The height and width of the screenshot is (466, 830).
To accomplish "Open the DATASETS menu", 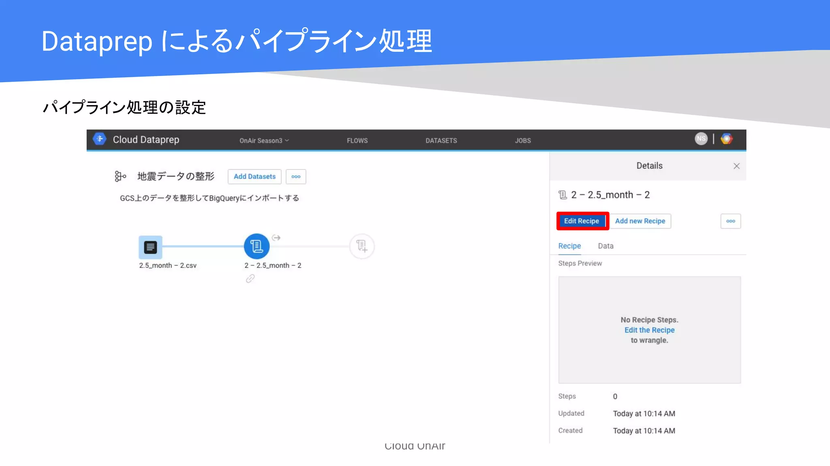I will (x=441, y=140).
